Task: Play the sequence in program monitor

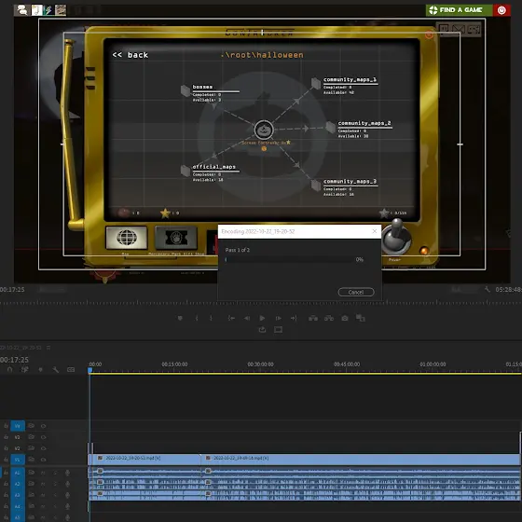Action: (262, 318)
